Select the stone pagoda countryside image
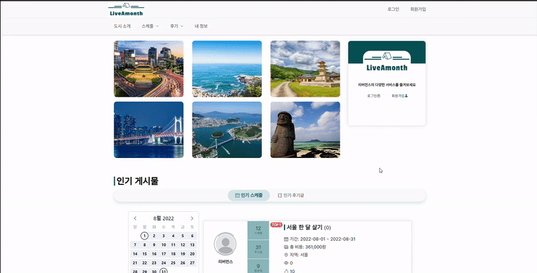 click(x=305, y=69)
